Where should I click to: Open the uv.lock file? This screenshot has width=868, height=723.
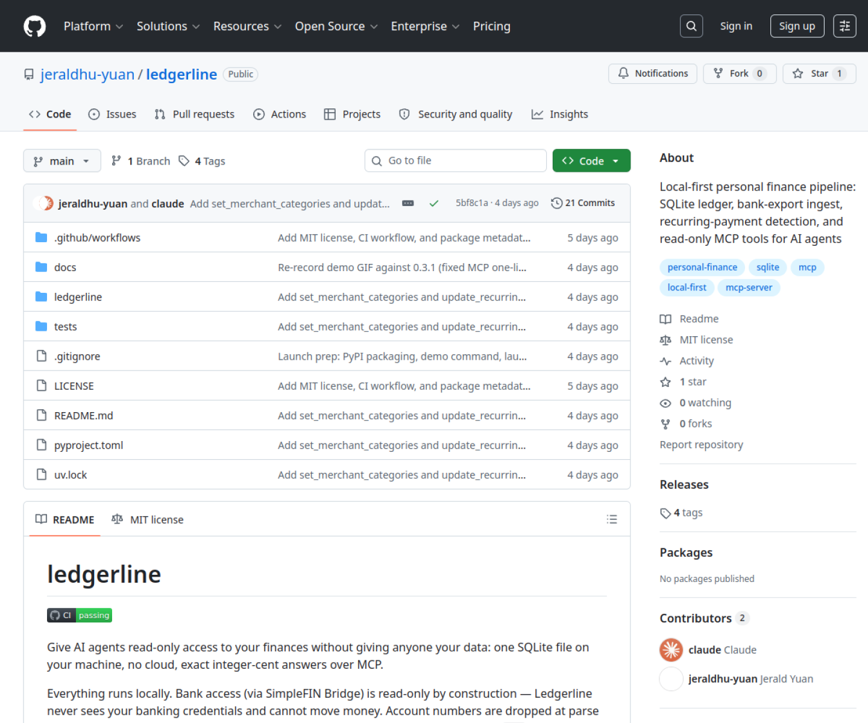[x=71, y=475]
